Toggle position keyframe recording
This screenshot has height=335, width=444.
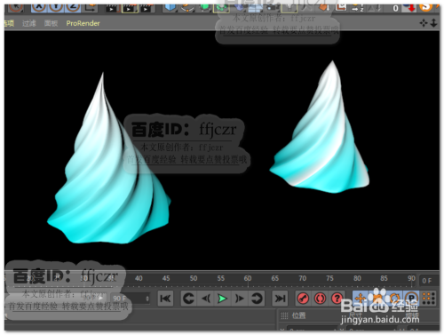tap(361, 298)
